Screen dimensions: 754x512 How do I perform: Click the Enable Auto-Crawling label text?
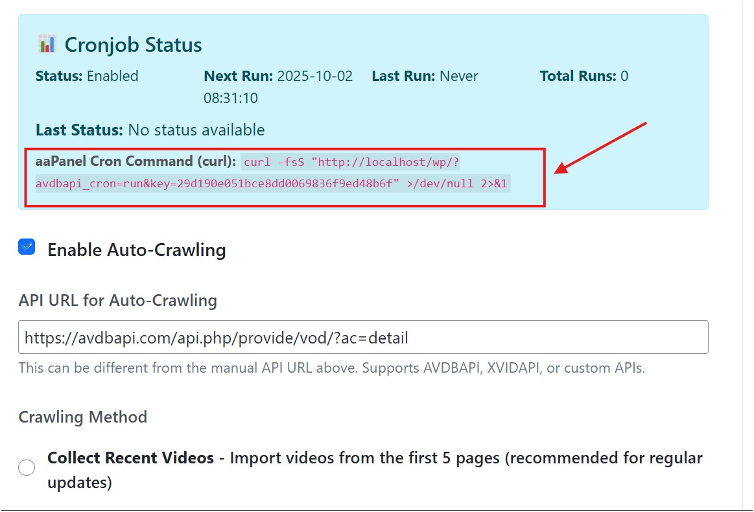click(136, 250)
